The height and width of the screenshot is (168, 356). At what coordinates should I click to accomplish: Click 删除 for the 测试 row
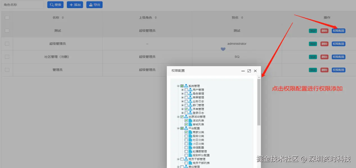pos(324,31)
